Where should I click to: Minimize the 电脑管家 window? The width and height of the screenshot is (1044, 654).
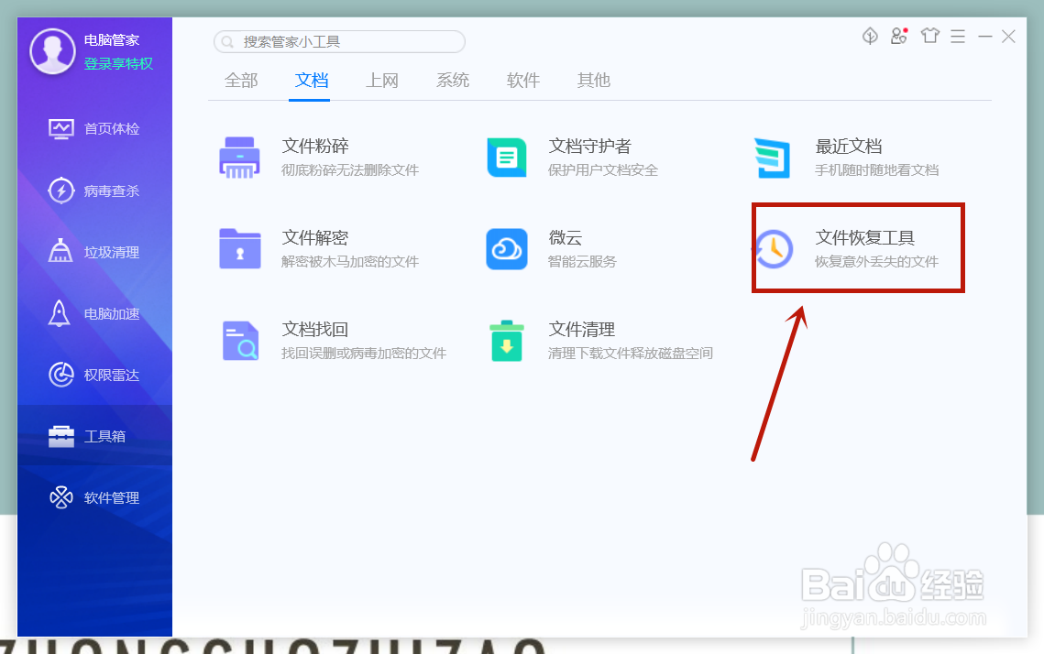point(984,37)
